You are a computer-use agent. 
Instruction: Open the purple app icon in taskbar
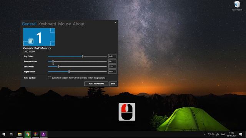[x=43, y=134]
